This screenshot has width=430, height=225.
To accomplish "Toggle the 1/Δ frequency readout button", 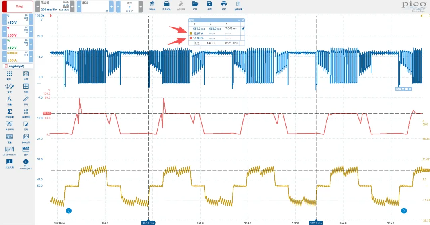I will tap(197, 43).
